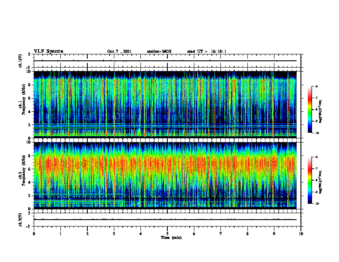Screen dimensions: 339x262
Task: Click the "VLF Spectra" plot title
Action: (49, 51)
